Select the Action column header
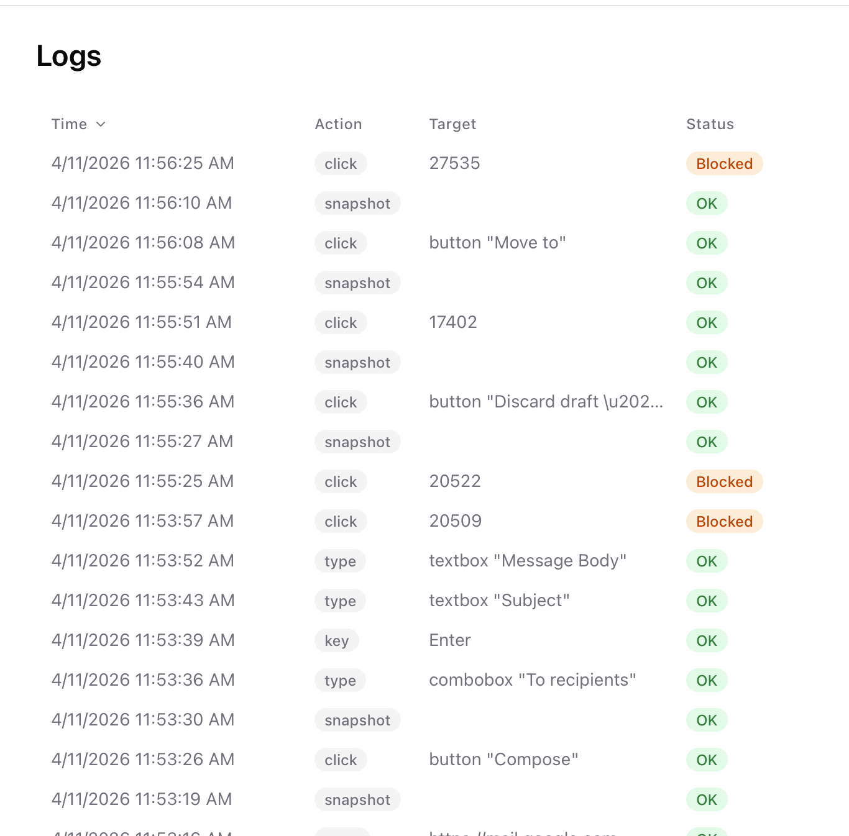Viewport: 849px width, 836px height. pos(338,124)
